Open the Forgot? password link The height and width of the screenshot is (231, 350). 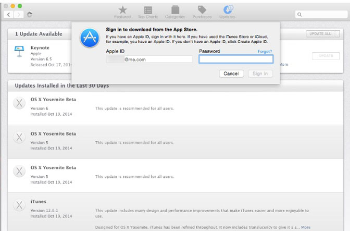[x=265, y=52]
